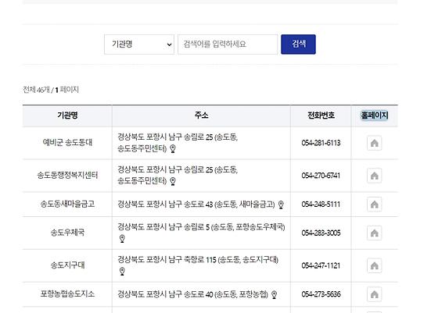This screenshot has height=313, width=438.
Task: Focus the 검색어를 입력하세요 search field
Action: coord(228,44)
